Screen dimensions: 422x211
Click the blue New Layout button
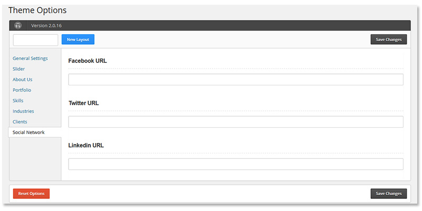[x=78, y=40]
